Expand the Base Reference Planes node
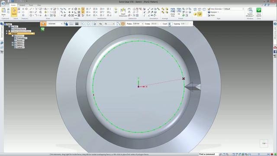This screenshot has height=156, width=277. (x=7, y=31)
